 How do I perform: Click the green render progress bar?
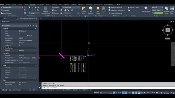coord(159,13)
